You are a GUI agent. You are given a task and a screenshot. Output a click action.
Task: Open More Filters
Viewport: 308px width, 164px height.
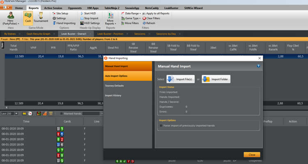[x=130, y=23]
